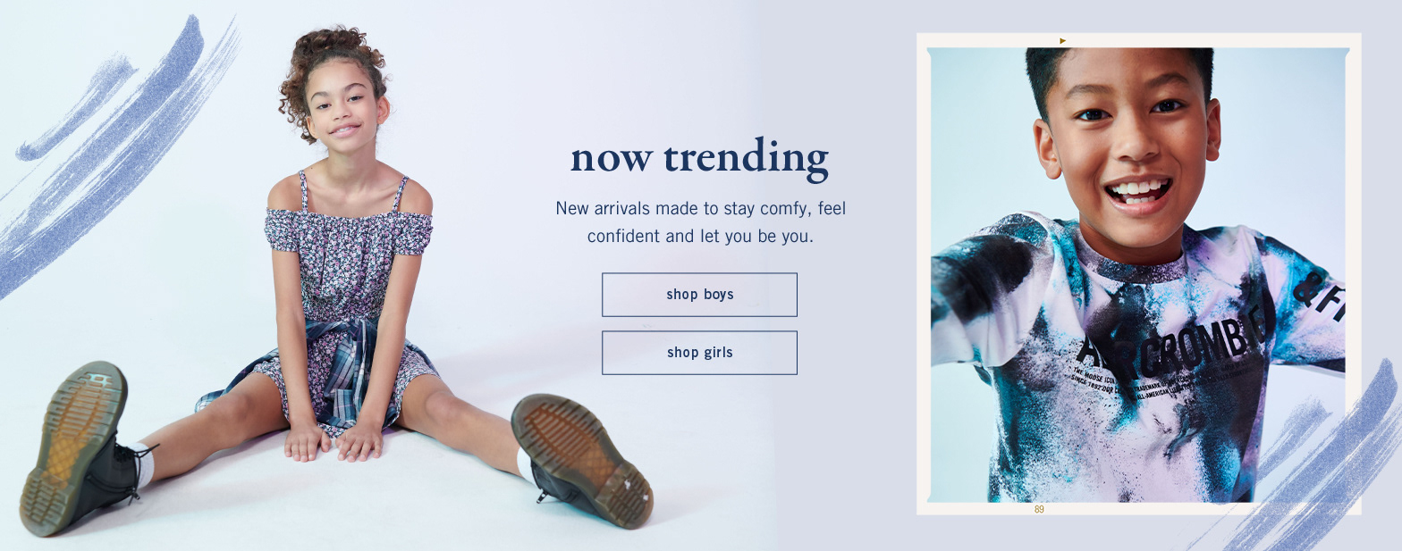Click the New arrivals description text
This screenshot has height=551, width=1402.
point(700,222)
